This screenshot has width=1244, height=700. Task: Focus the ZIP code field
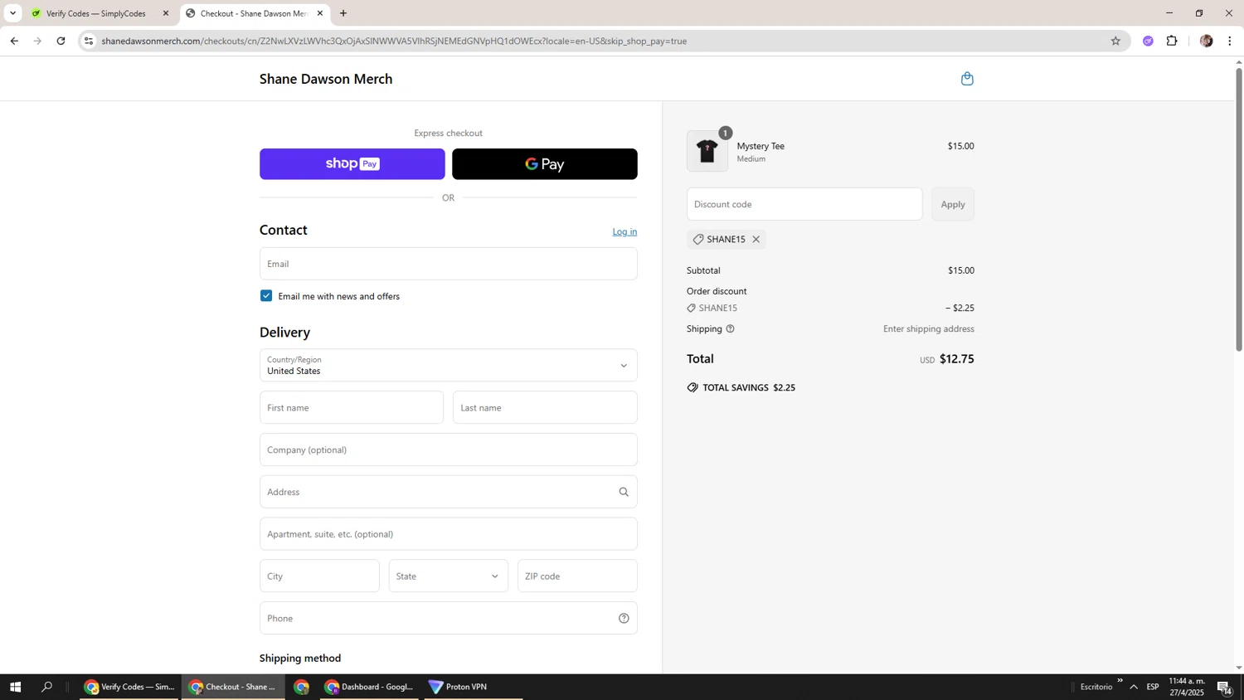[x=577, y=576]
